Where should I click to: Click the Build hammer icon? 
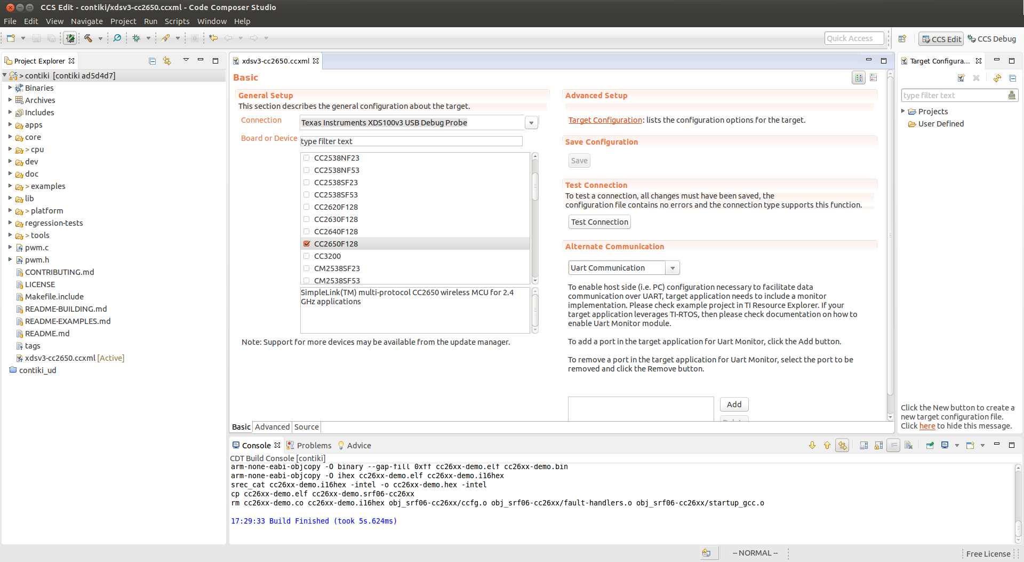(88, 38)
